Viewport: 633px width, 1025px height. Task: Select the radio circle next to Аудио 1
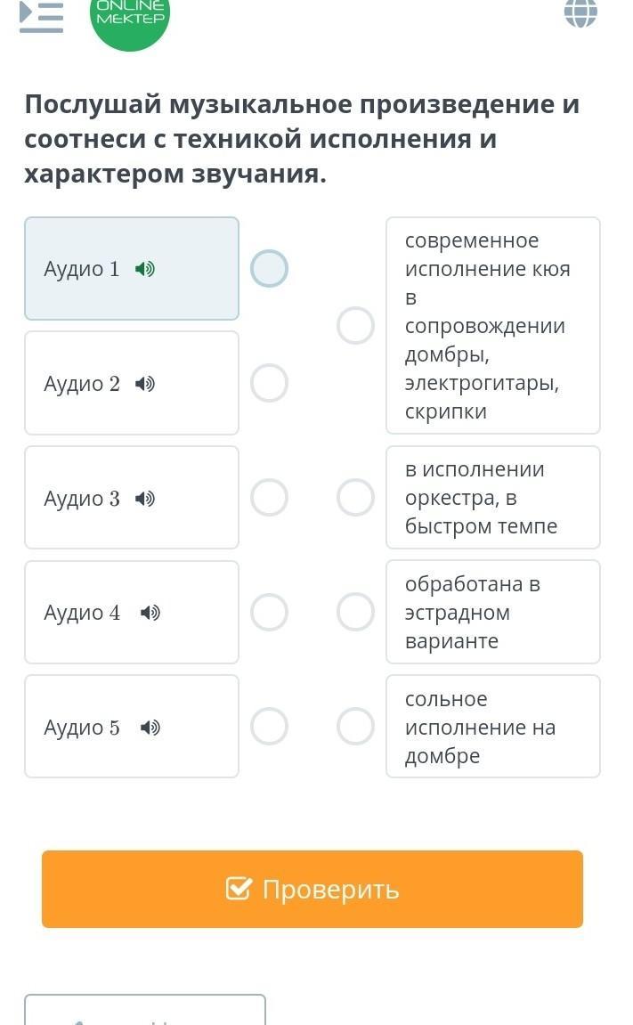click(269, 269)
